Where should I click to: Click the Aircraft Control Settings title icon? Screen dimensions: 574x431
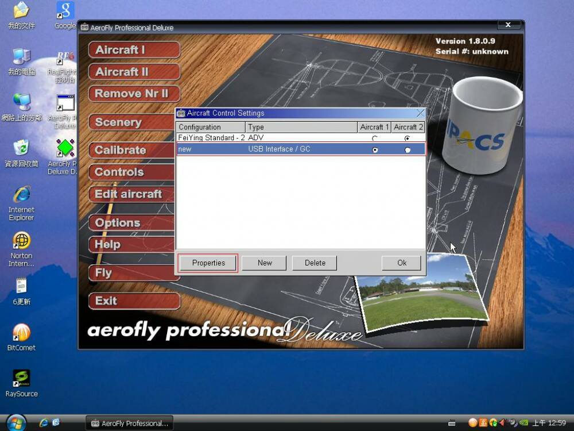(181, 113)
